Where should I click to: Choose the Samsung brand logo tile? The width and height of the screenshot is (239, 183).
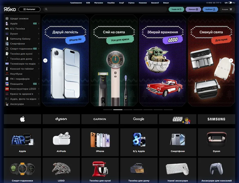point(216,119)
